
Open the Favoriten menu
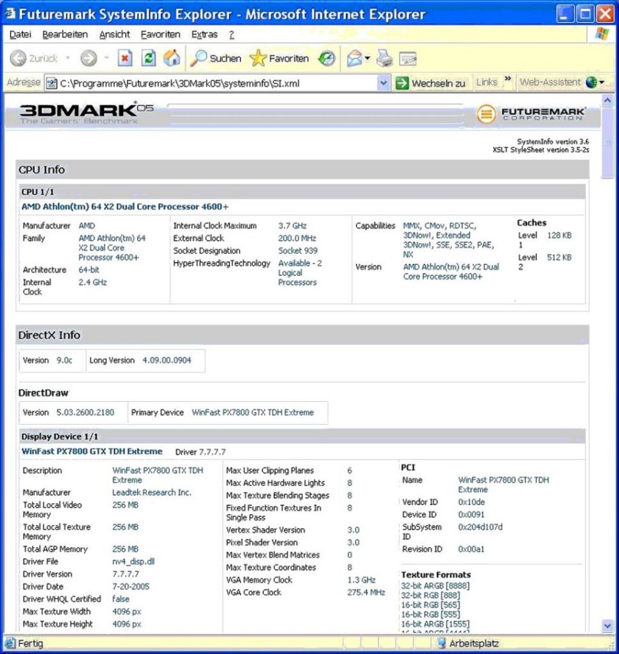160,34
